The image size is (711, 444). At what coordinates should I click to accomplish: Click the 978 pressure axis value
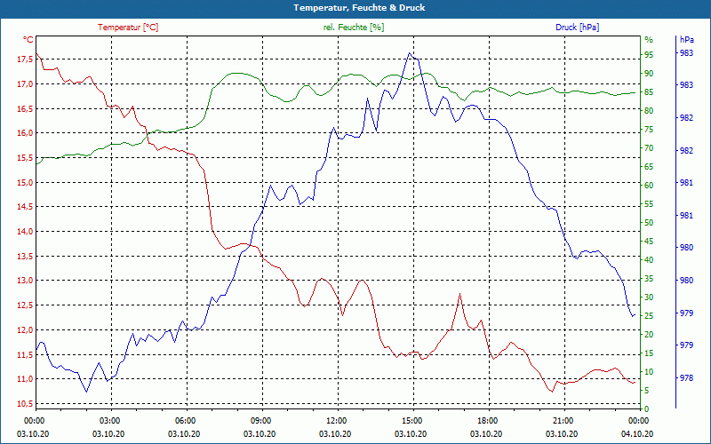click(687, 378)
